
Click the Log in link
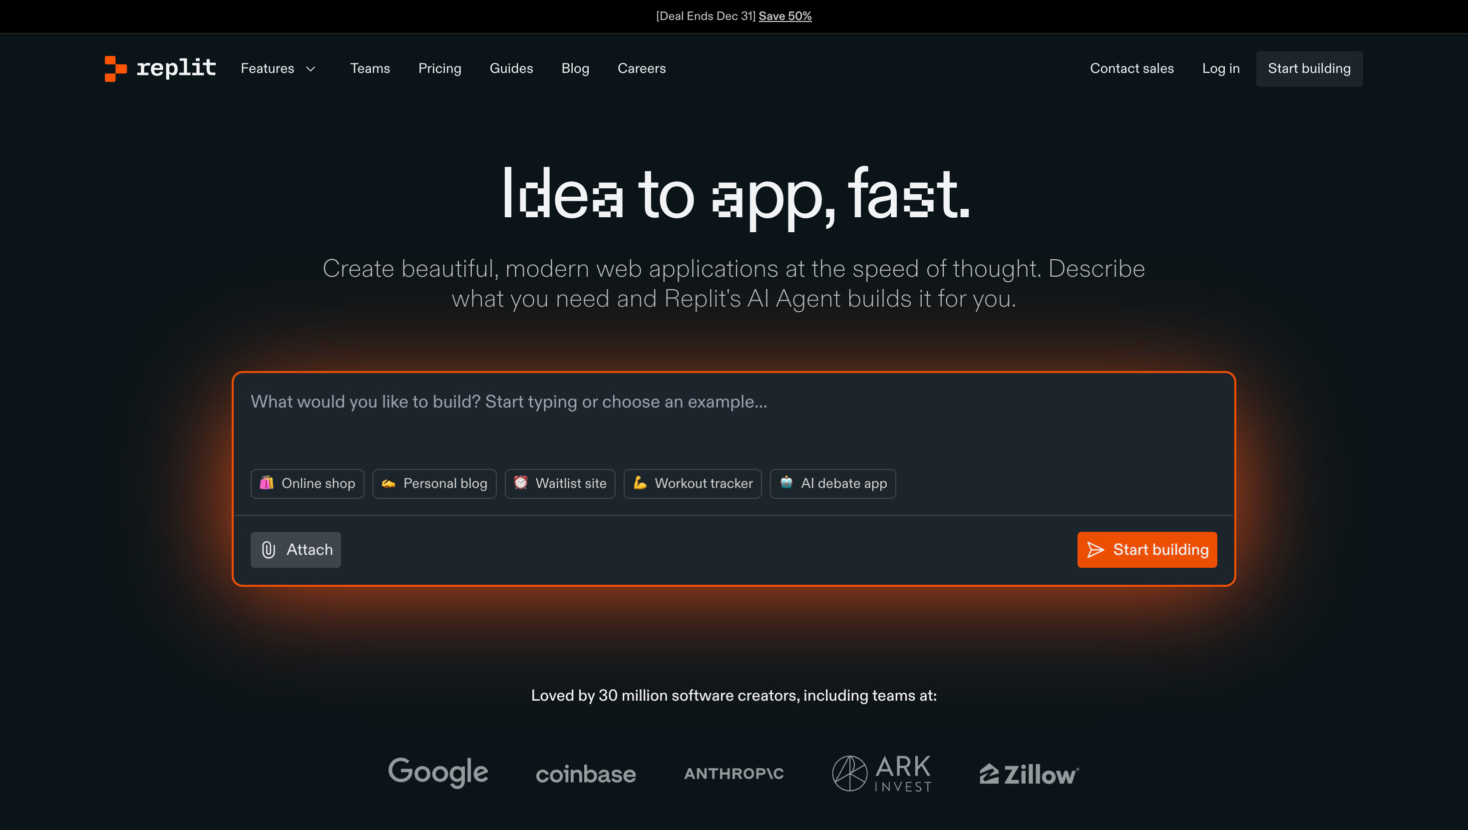pos(1221,68)
